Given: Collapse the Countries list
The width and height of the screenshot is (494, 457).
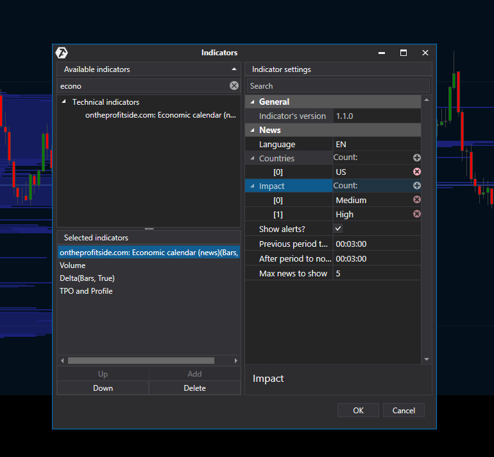Looking at the screenshot, I should click(252, 158).
